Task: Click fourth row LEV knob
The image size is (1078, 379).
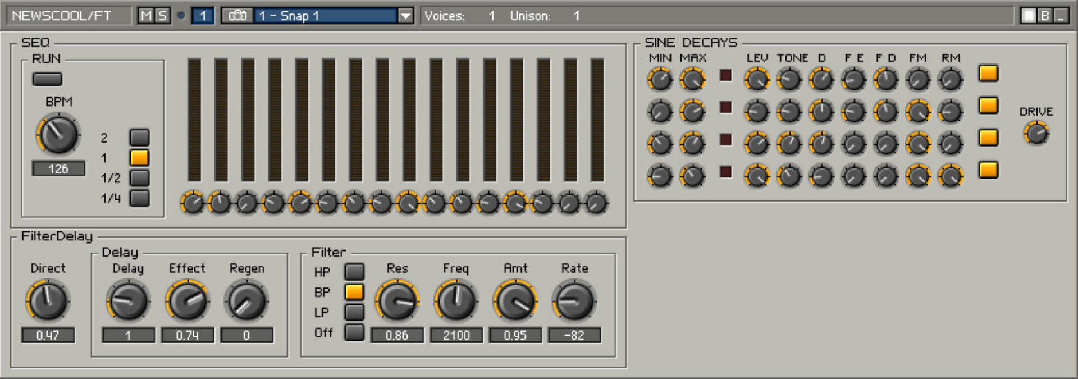Action: point(757,176)
